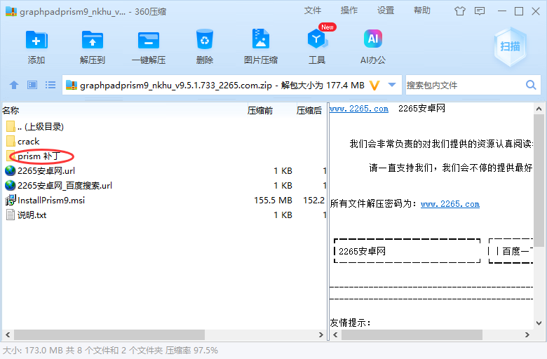The image size is (547, 359).
Task: Select the InstallPrism9.msi installer icon
Action: point(11,200)
